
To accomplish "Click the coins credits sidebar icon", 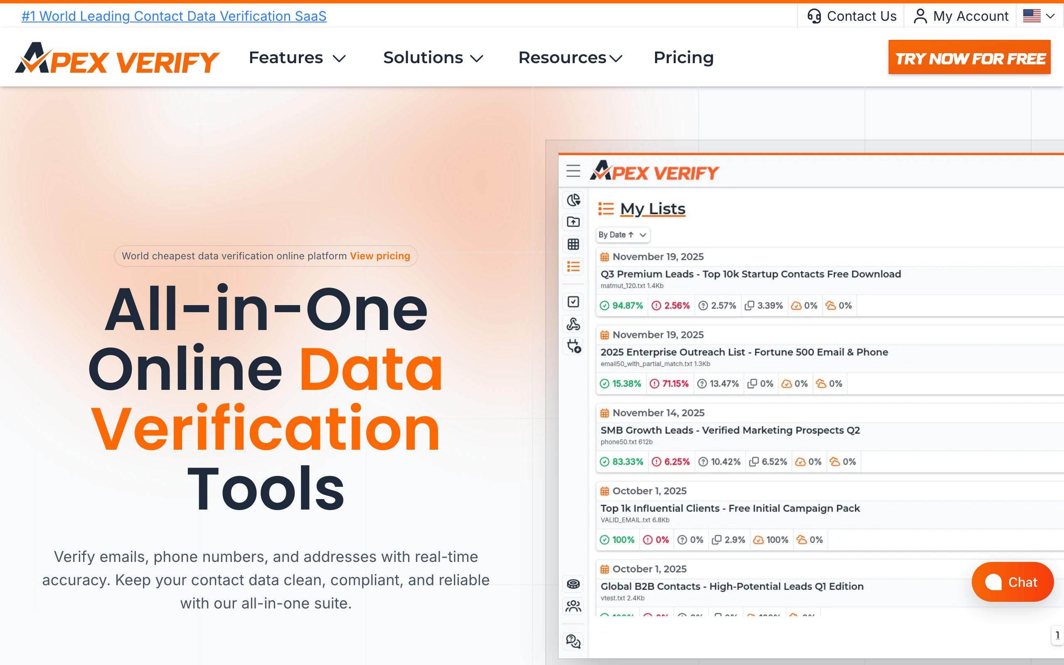I will [573, 584].
